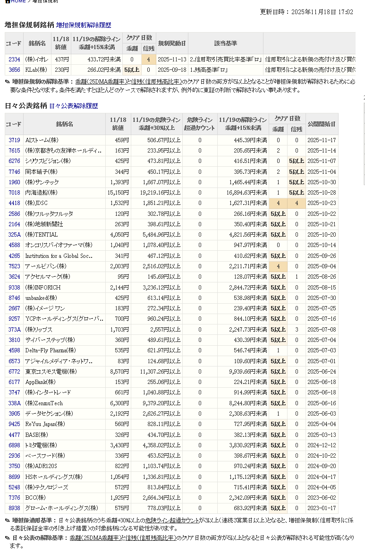The image size is (365, 554).
Task: Click pencil icon beside 増担保適用基準 note
Action: coord(8,520)
